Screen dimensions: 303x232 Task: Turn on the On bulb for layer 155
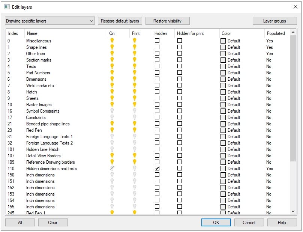pyautogui.click(x=112, y=206)
